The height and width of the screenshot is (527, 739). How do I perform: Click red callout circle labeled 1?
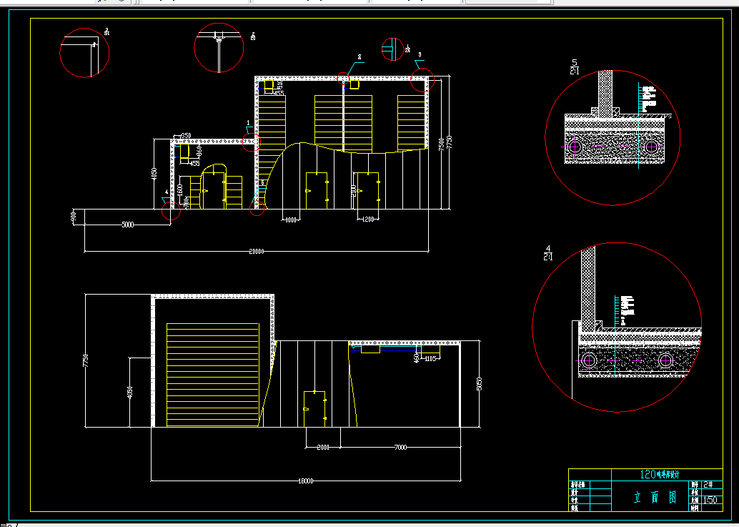[x=251, y=142]
